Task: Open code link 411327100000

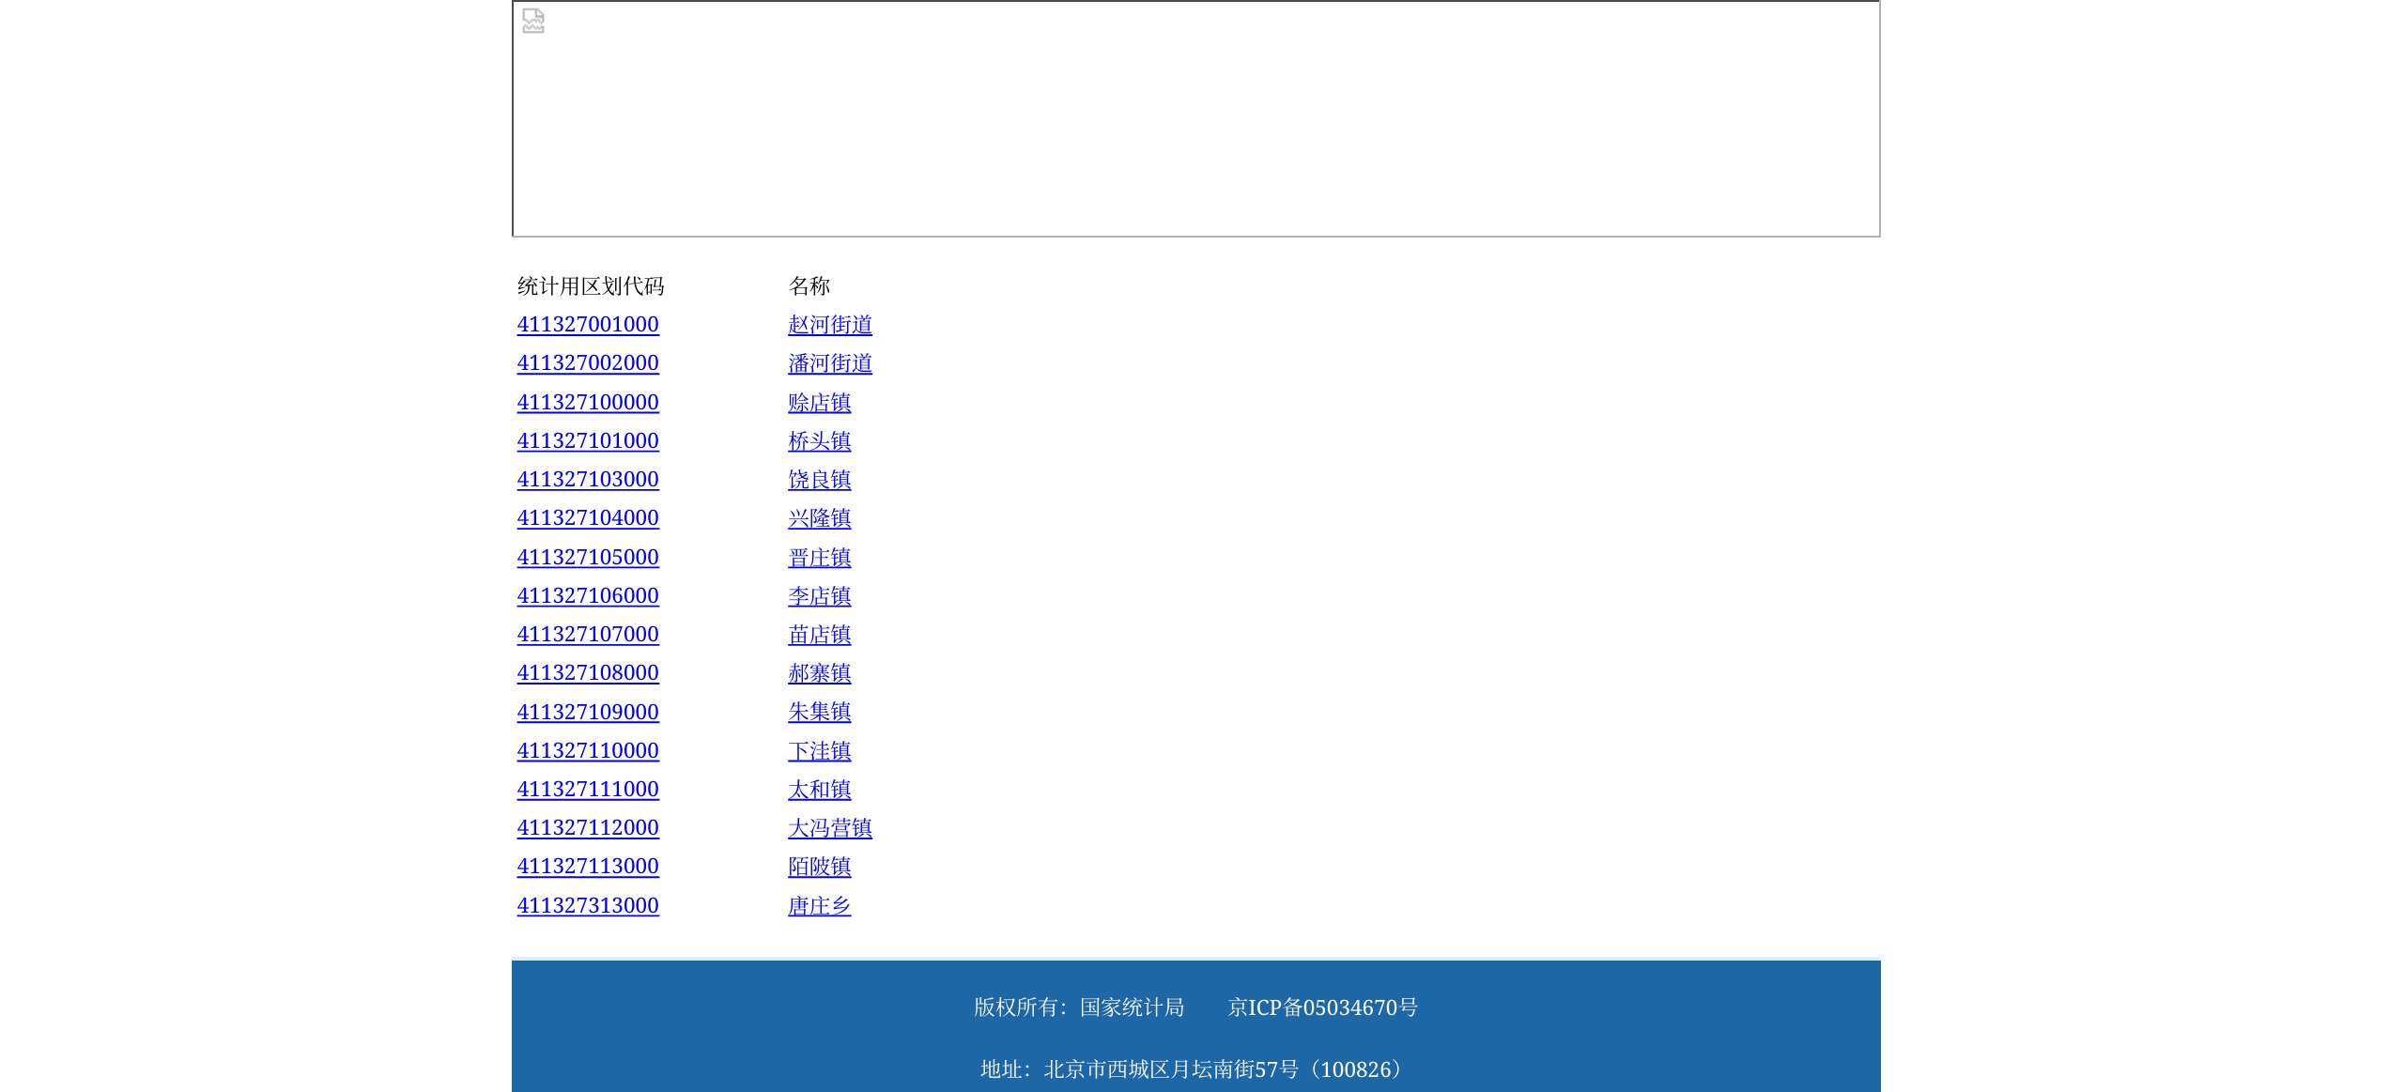Action: [588, 403]
